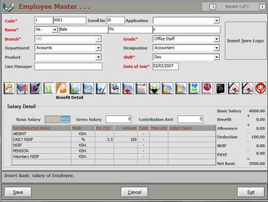The width and height of the screenshot is (268, 202).
Task: Select the orange Benefit Detail icon
Action: [x=62, y=88]
